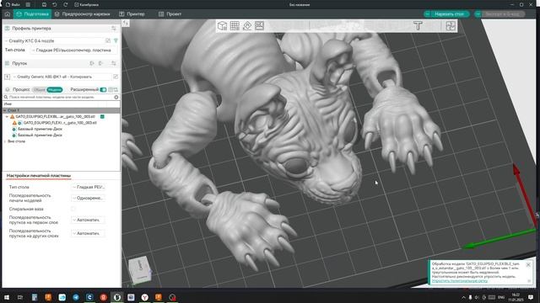
Task: Open Telegram from the taskbar
Action: [76, 297]
